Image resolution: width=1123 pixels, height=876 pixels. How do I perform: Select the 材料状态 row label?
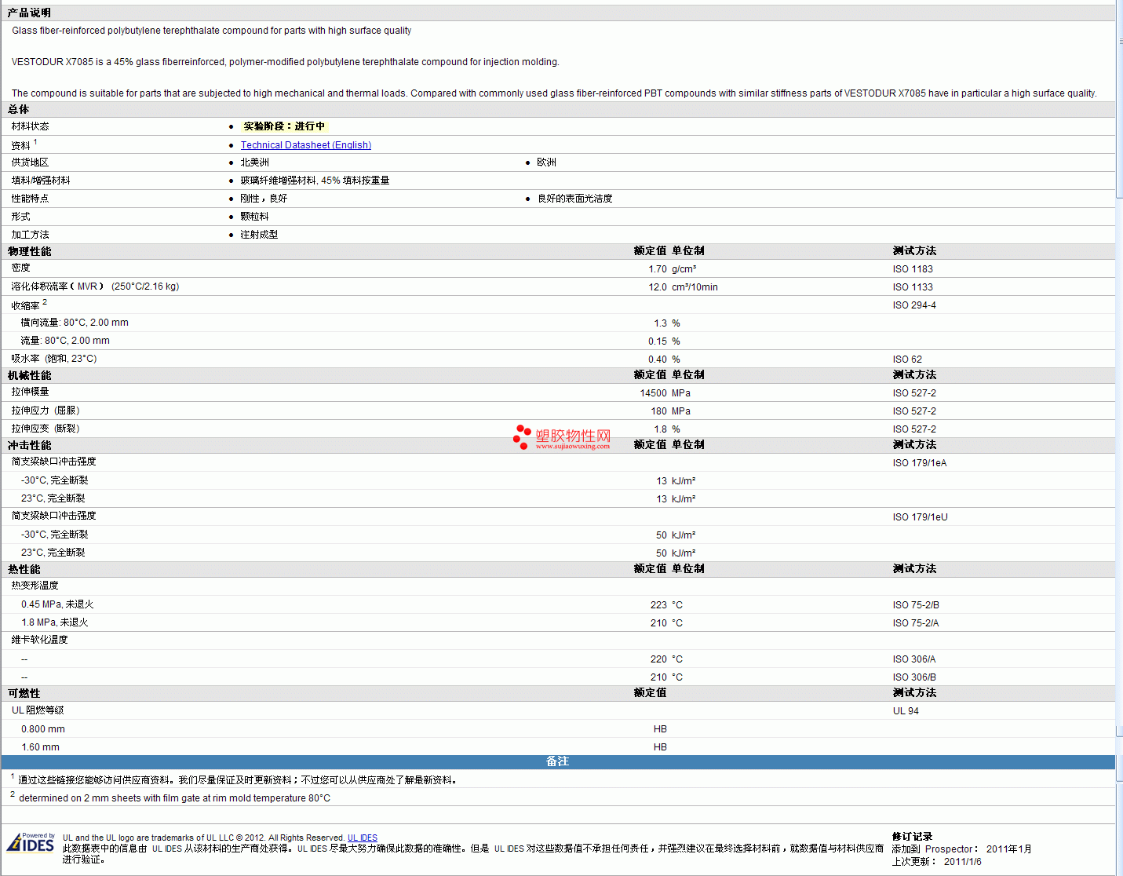(31, 126)
